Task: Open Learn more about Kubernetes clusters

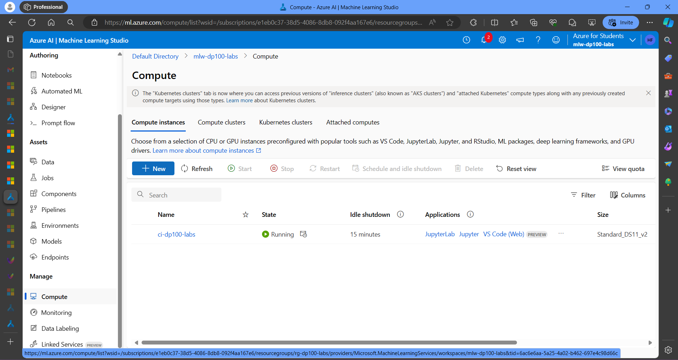Action: (239, 100)
